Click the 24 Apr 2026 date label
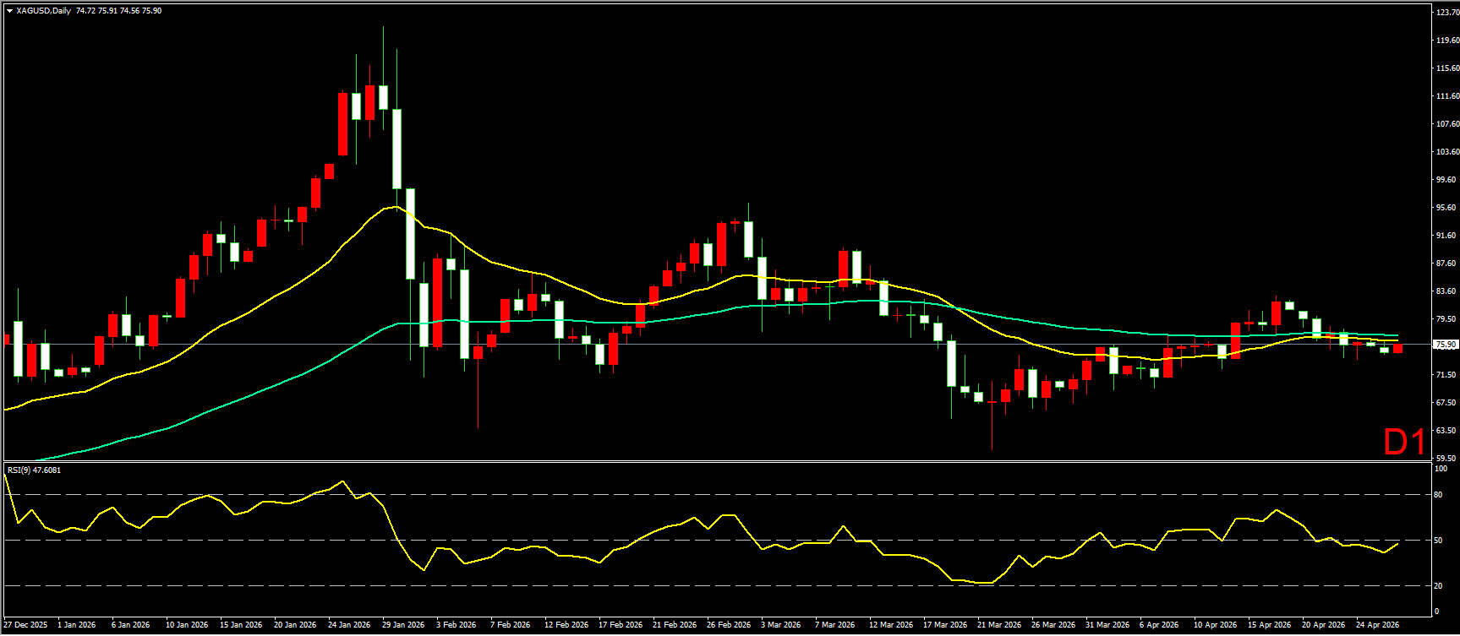This screenshot has width=1460, height=636. tap(1377, 625)
